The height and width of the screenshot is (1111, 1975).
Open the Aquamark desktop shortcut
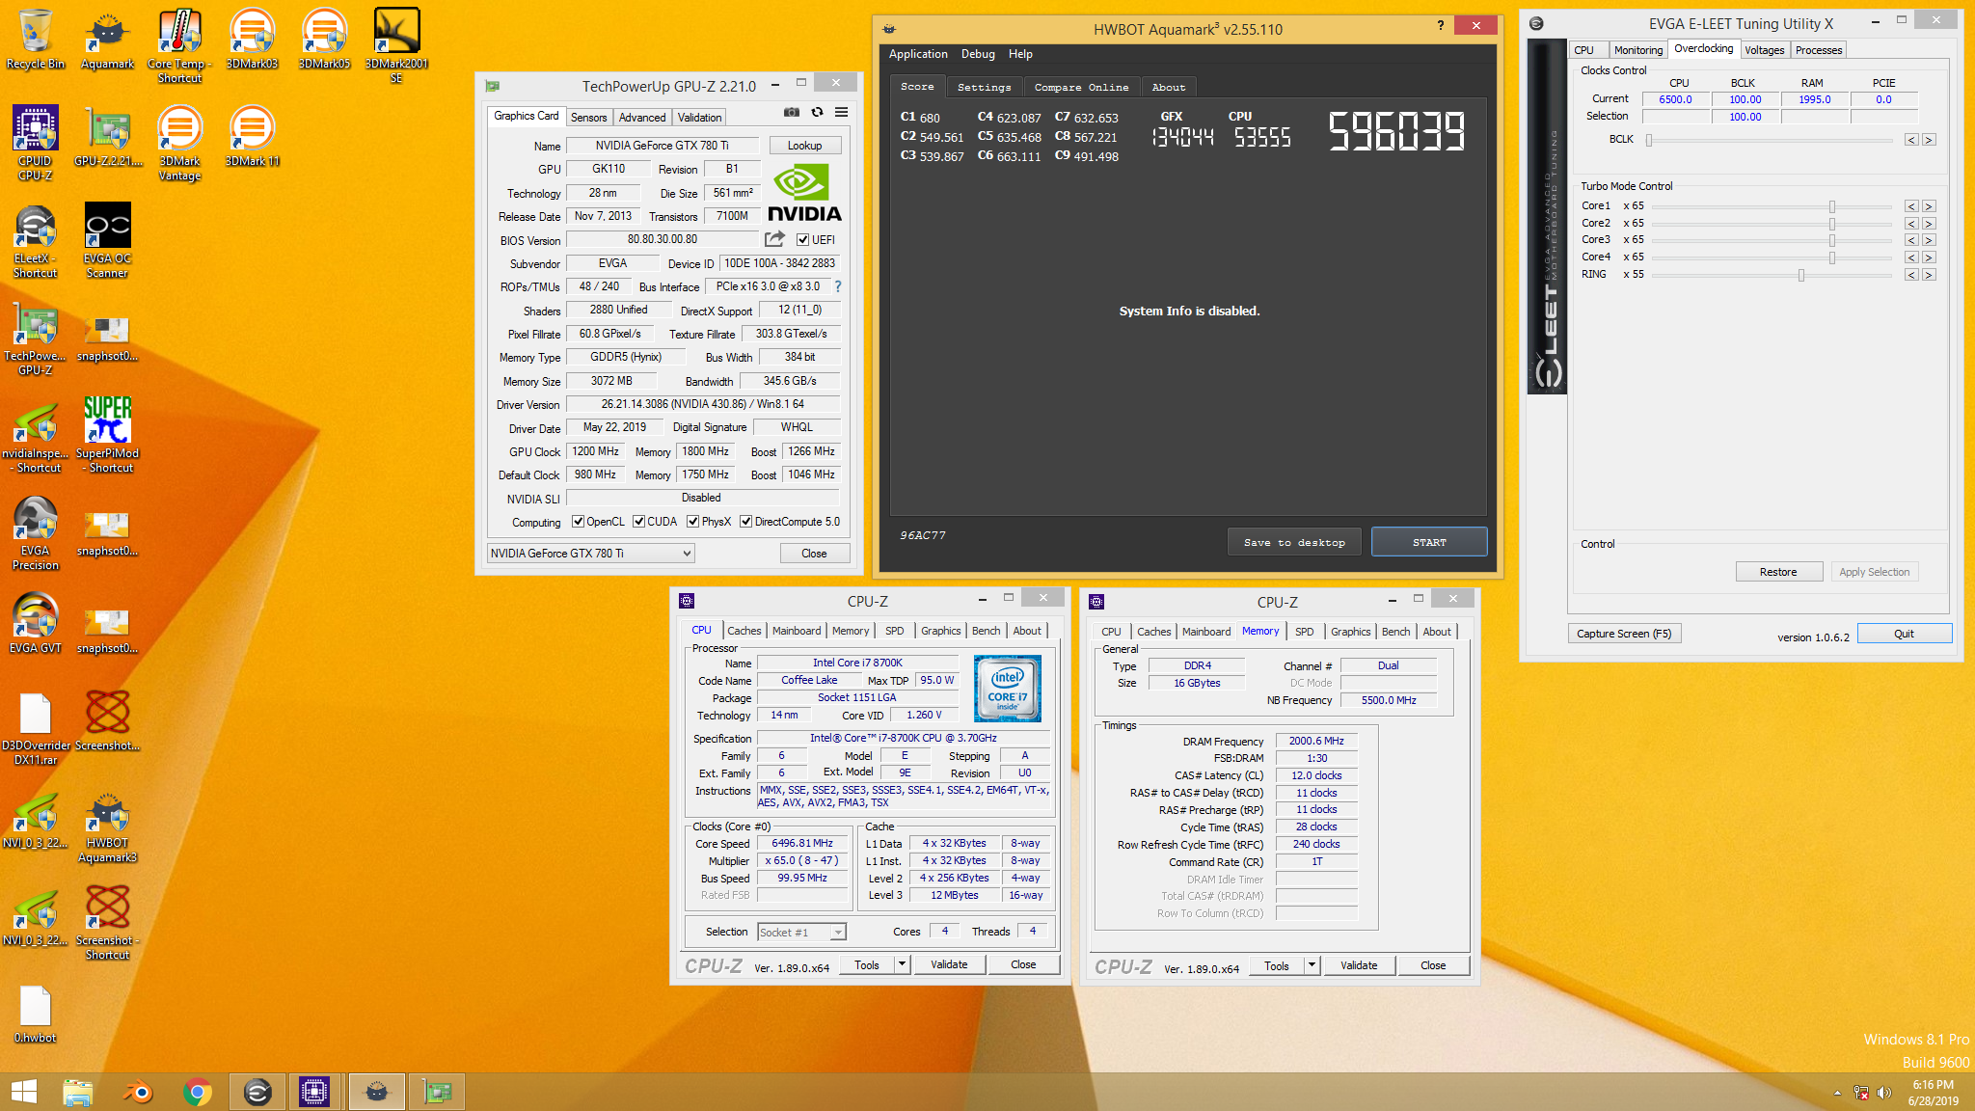(107, 40)
